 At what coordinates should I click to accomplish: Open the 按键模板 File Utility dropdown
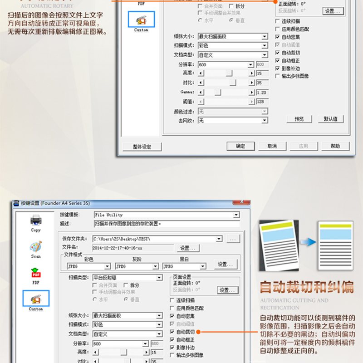click(236, 215)
